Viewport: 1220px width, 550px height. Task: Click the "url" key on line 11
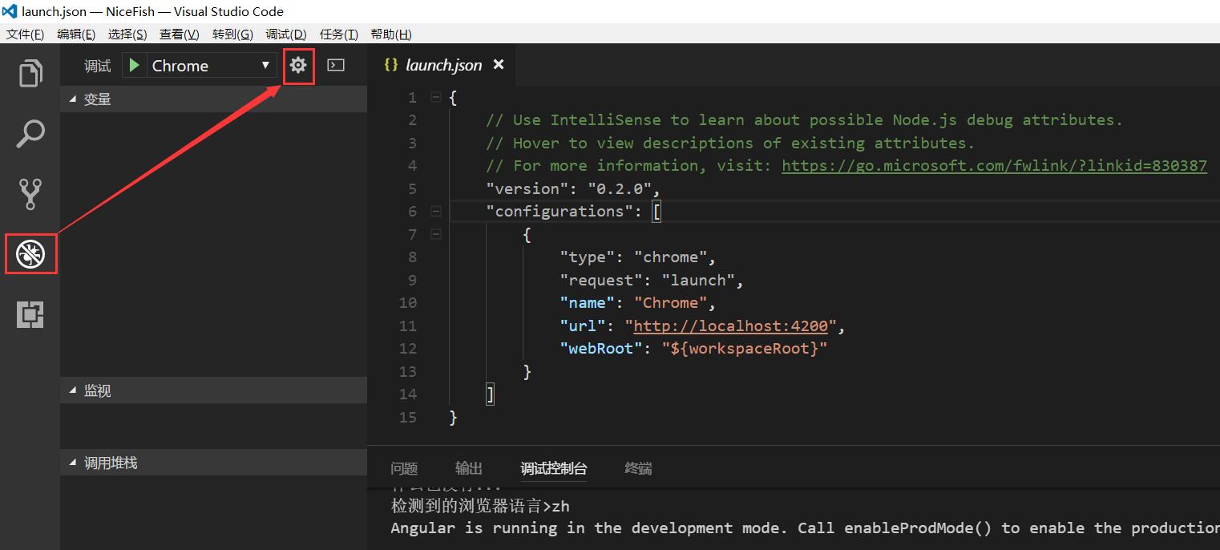(583, 326)
